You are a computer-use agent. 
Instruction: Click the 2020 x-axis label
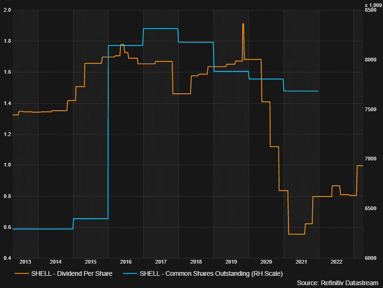(x=266, y=262)
